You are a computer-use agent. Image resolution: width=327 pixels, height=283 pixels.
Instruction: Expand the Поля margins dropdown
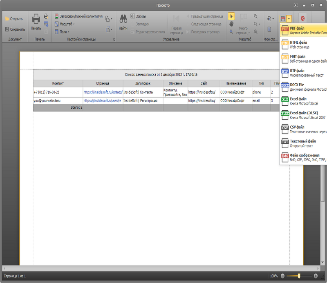[x=62, y=32]
